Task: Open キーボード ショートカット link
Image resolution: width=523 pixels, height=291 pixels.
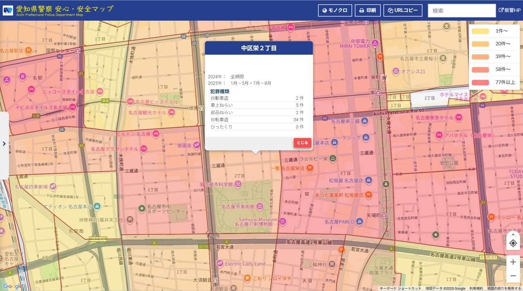Action: (x=400, y=288)
